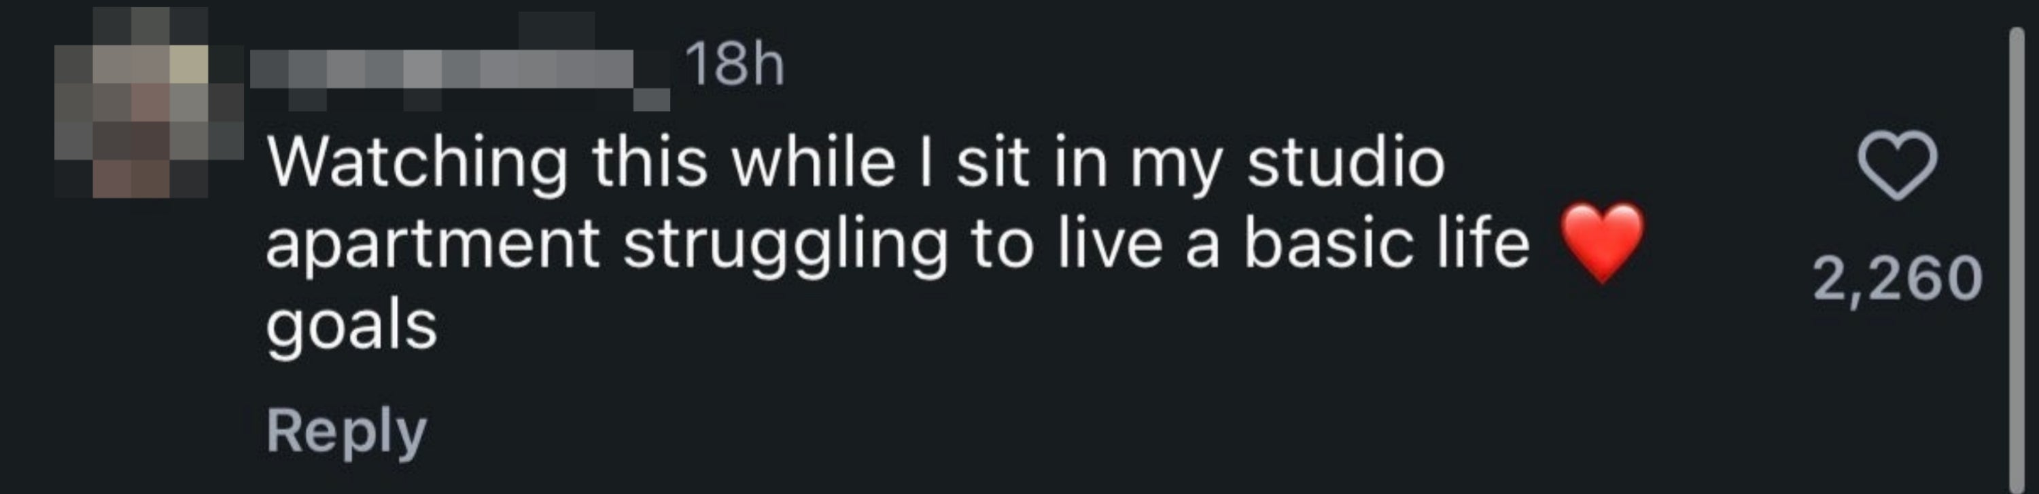The height and width of the screenshot is (494, 2039).
Task: Click the phrase "basic life" before the emoji
Action: pos(1385,244)
